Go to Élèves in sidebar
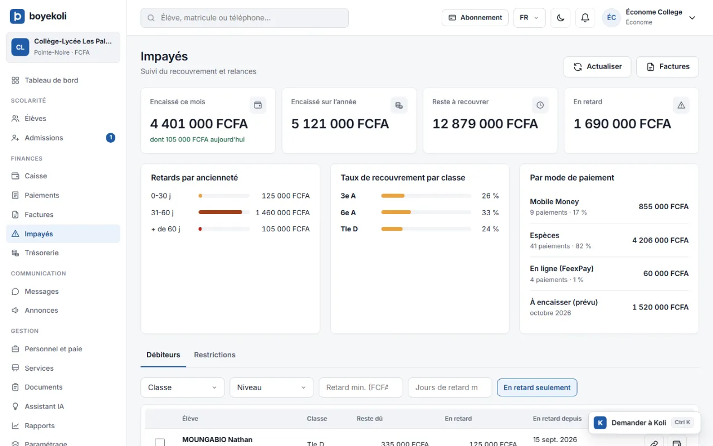Screen dimensions: 713x446 pos(63,118)
